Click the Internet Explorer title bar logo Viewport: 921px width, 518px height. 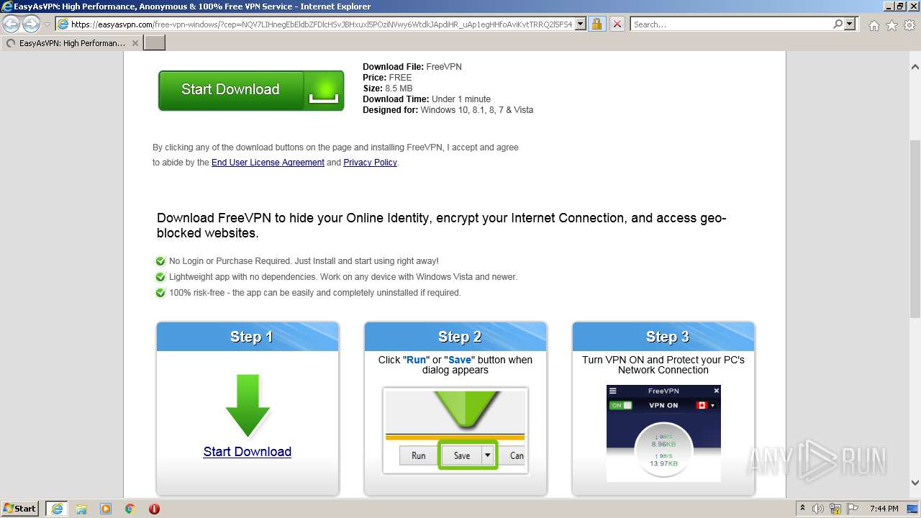(7, 6)
